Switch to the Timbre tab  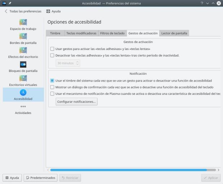pyautogui.click(x=55, y=33)
